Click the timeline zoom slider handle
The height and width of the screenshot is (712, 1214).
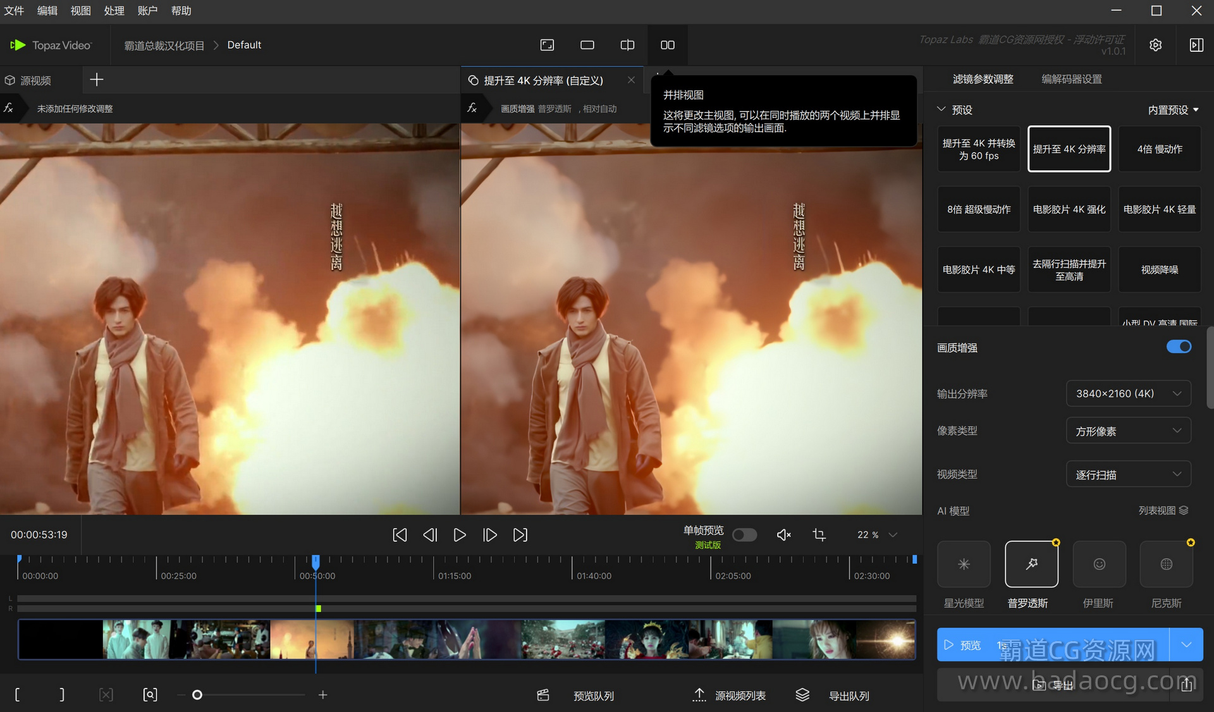pyautogui.click(x=197, y=695)
